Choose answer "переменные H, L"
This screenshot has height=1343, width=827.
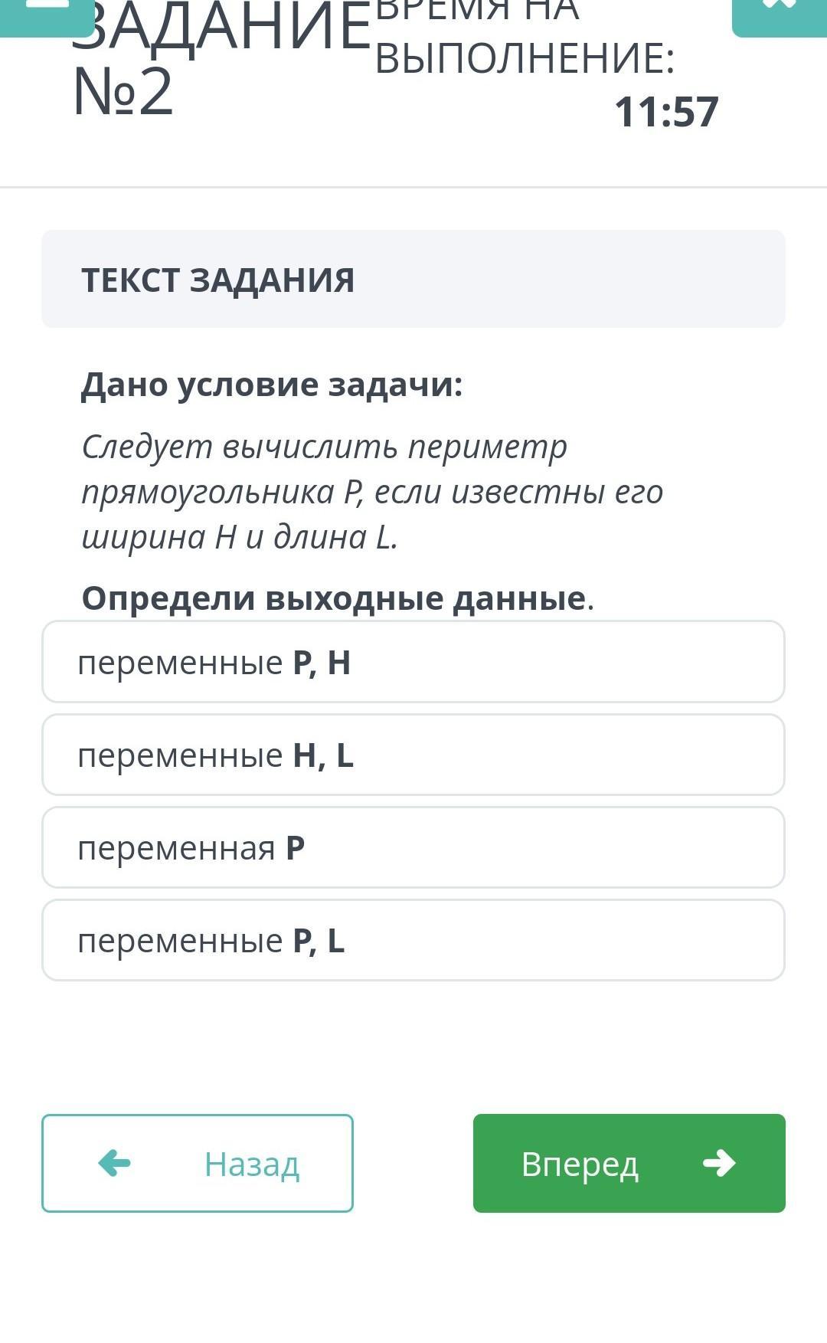pos(413,755)
